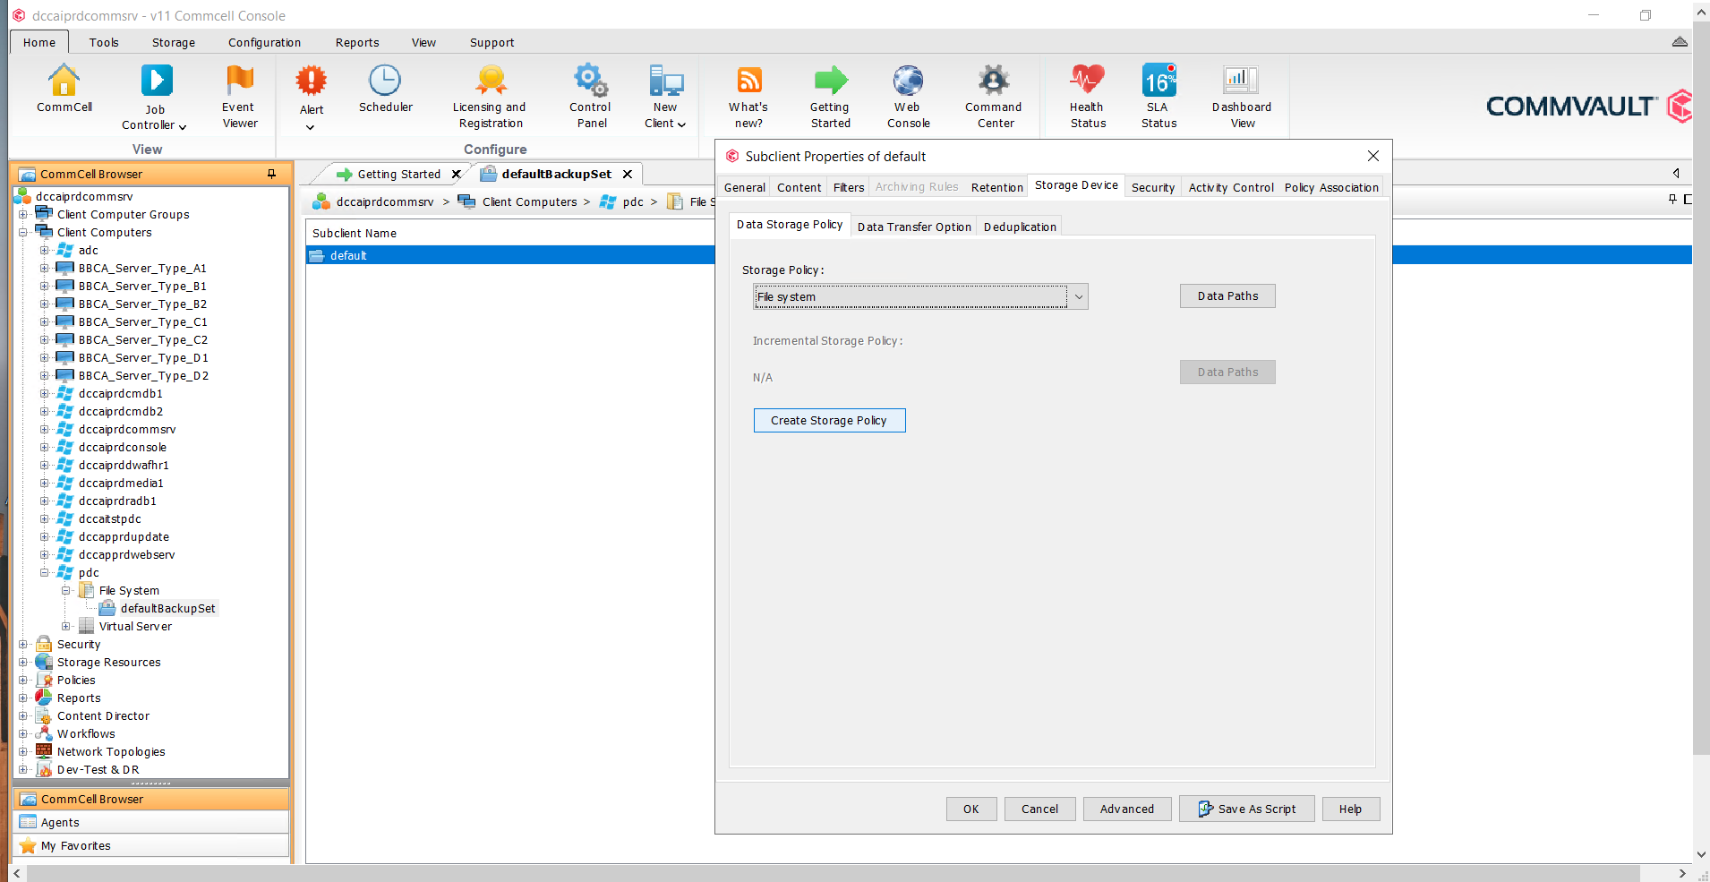Confirm the dialog with OK
1710x882 pixels.
click(971, 809)
